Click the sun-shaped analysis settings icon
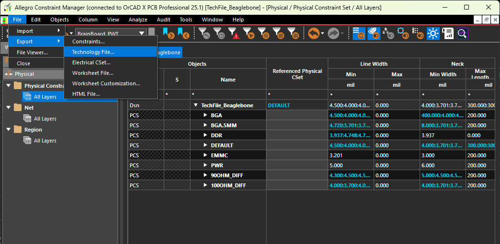Image resolution: width=500 pixels, height=244 pixels. click(433, 33)
